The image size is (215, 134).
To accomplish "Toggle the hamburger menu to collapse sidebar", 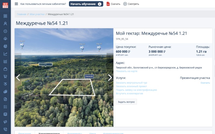I will click(16, 4).
